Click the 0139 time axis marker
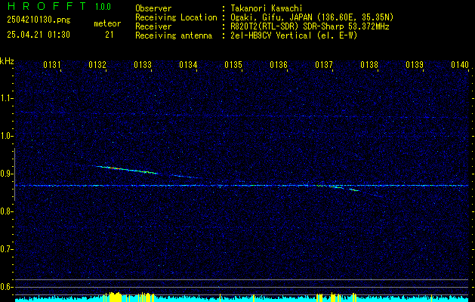The image size is (475, 302). click(415, 64)
